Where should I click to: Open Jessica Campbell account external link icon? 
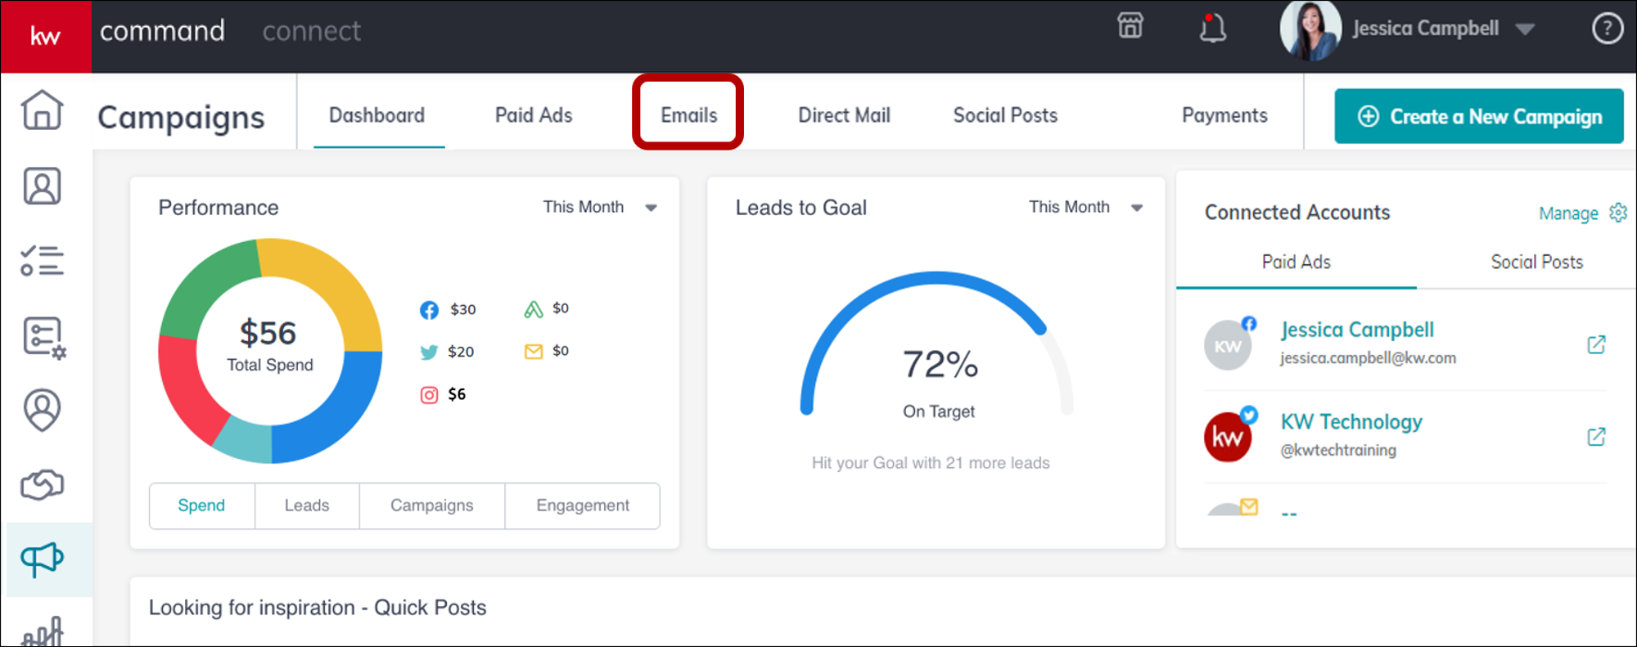pyautogui.click(x=1596, y=344)
